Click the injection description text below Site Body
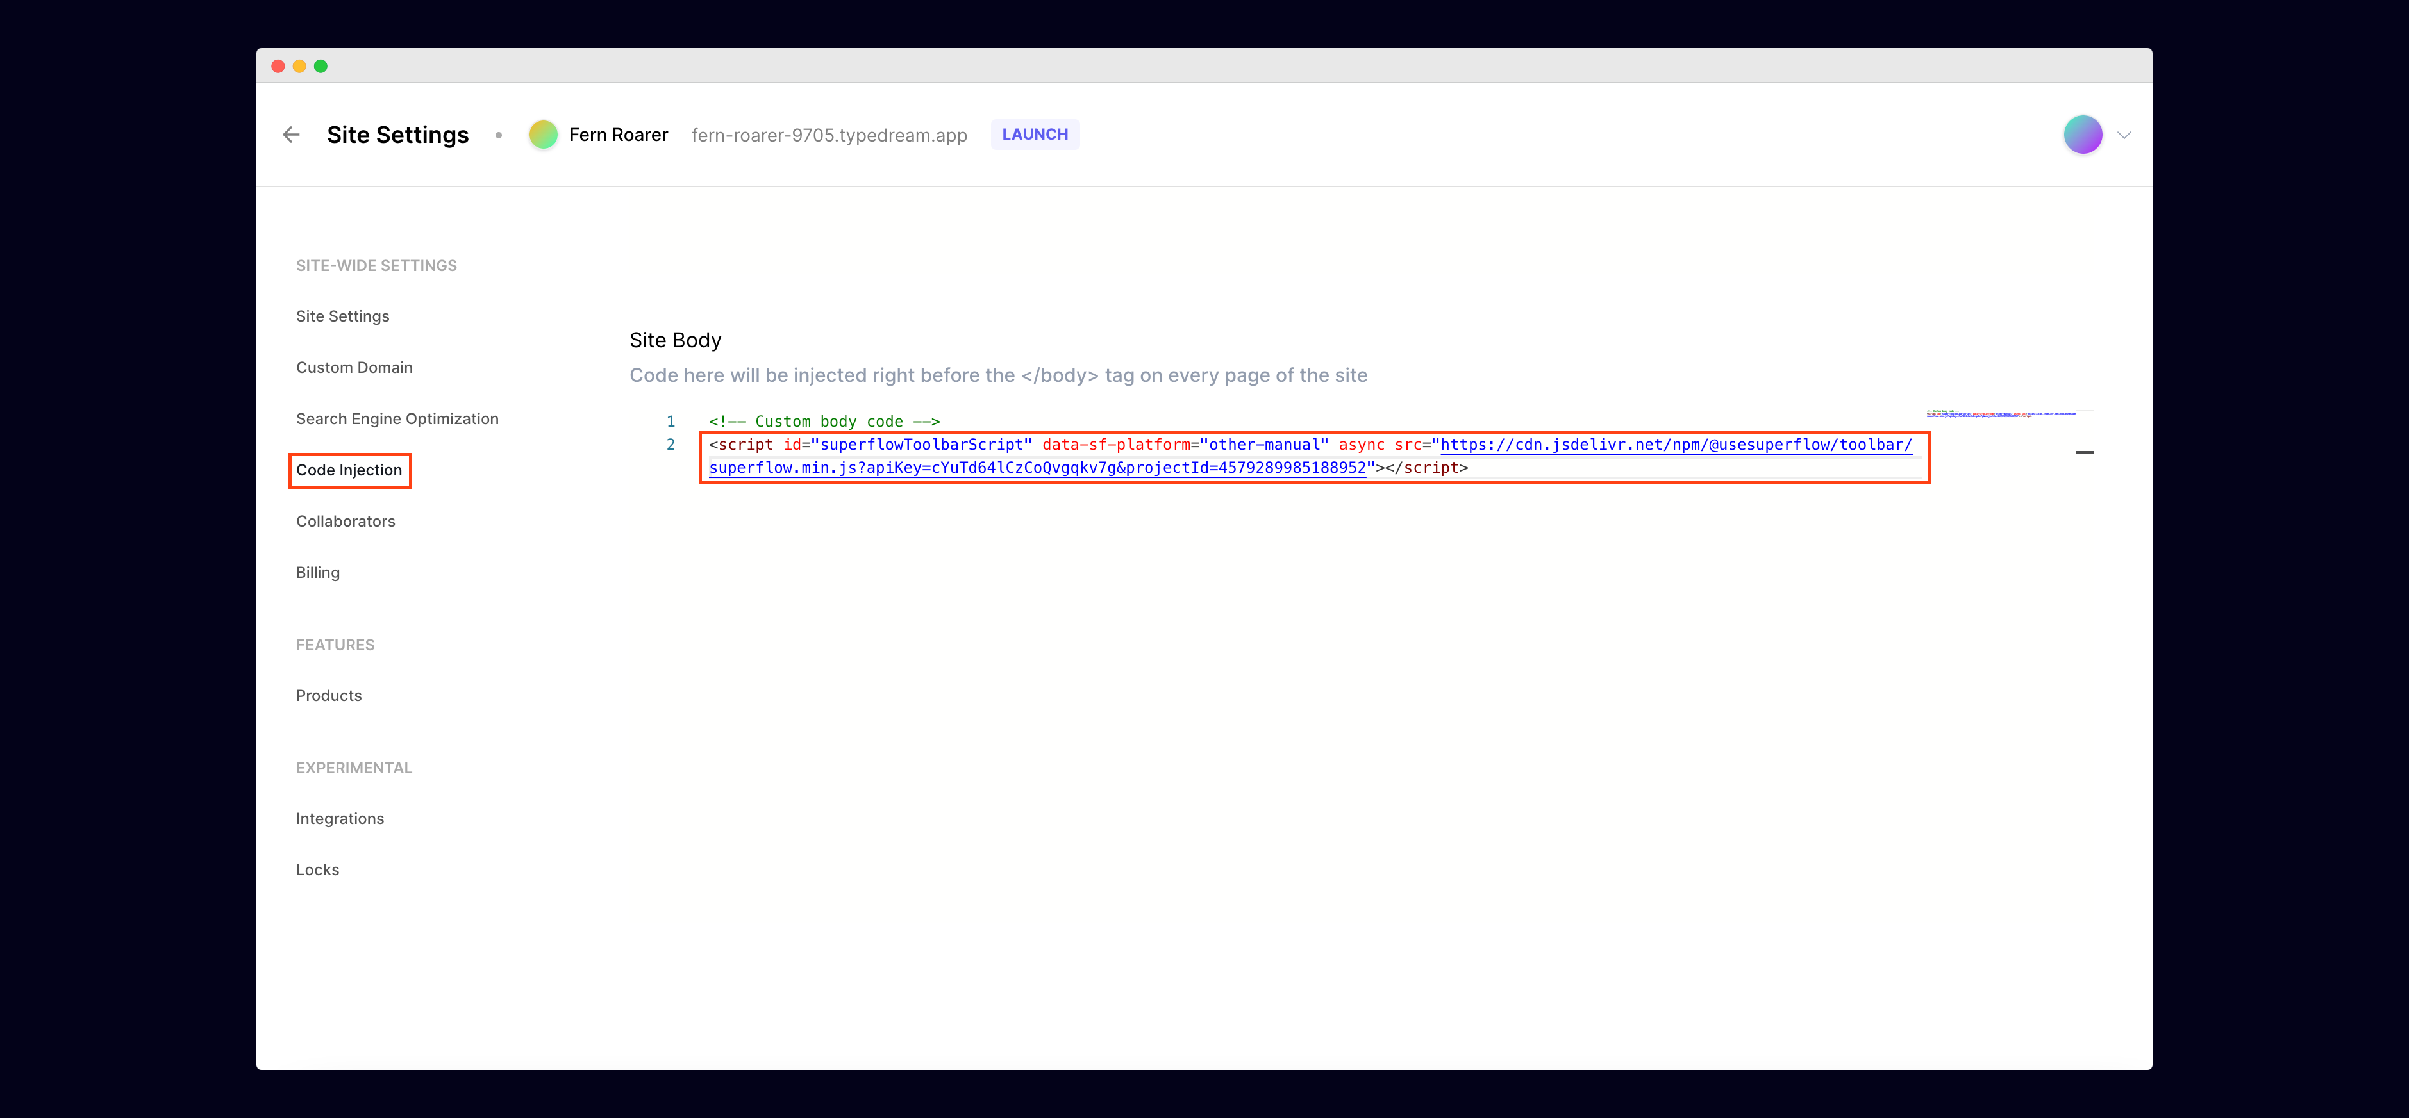Screen dimensions: 2409x1118 (x=998, y=376)
